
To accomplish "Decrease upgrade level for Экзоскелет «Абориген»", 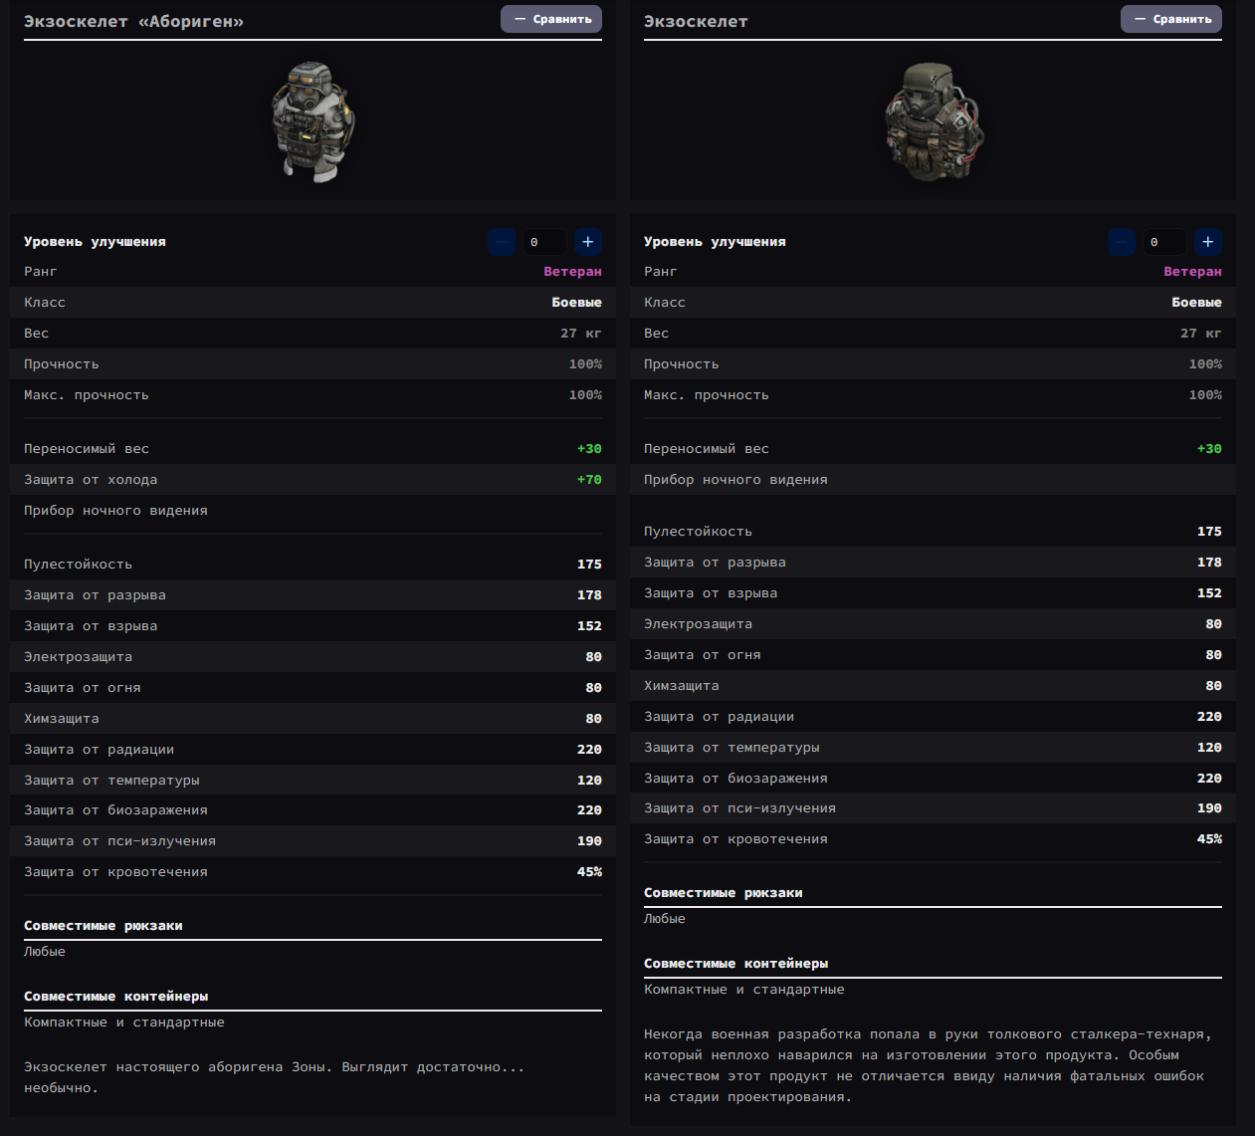I will pos(502,242).
